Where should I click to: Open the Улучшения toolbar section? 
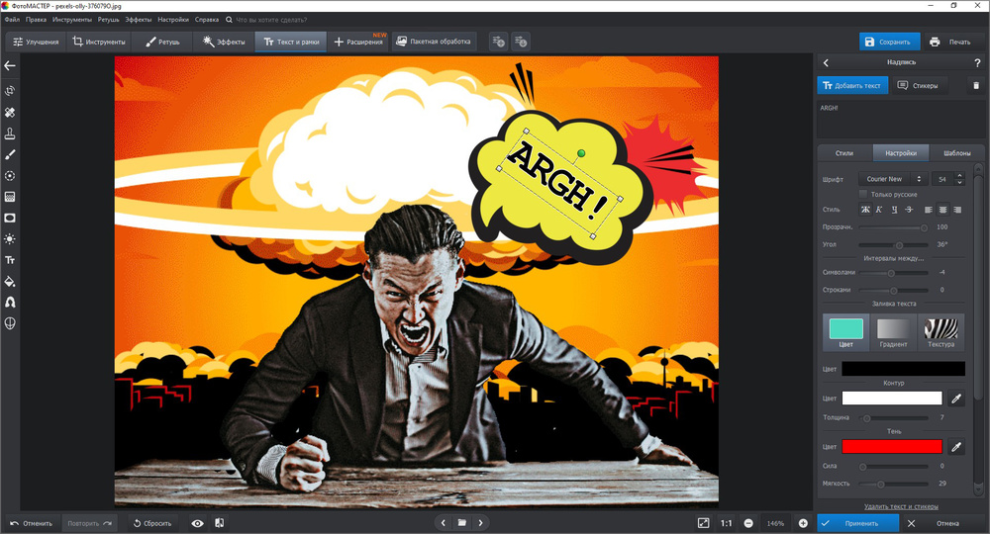point(36,42)
